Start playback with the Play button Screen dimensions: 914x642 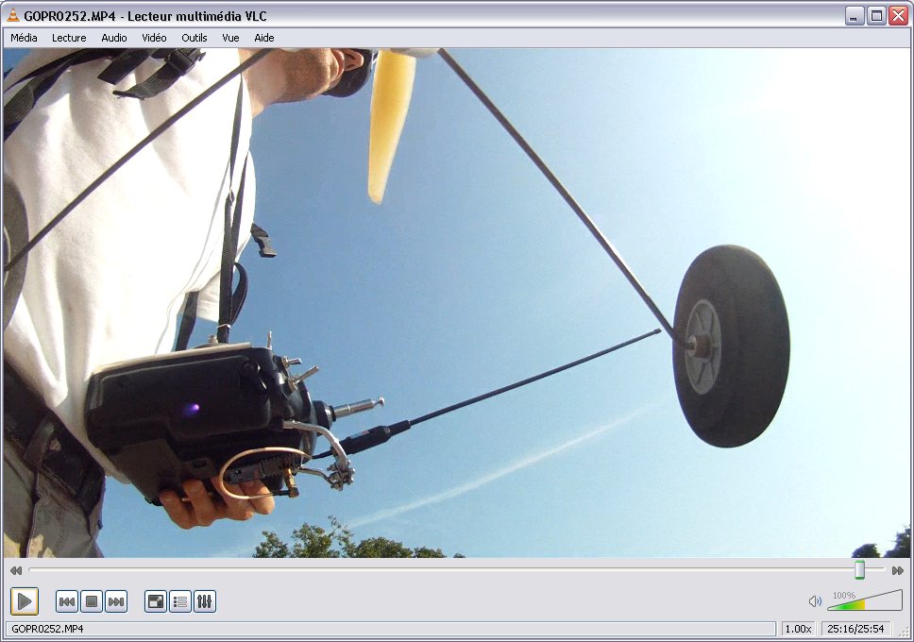coord(25,601)
